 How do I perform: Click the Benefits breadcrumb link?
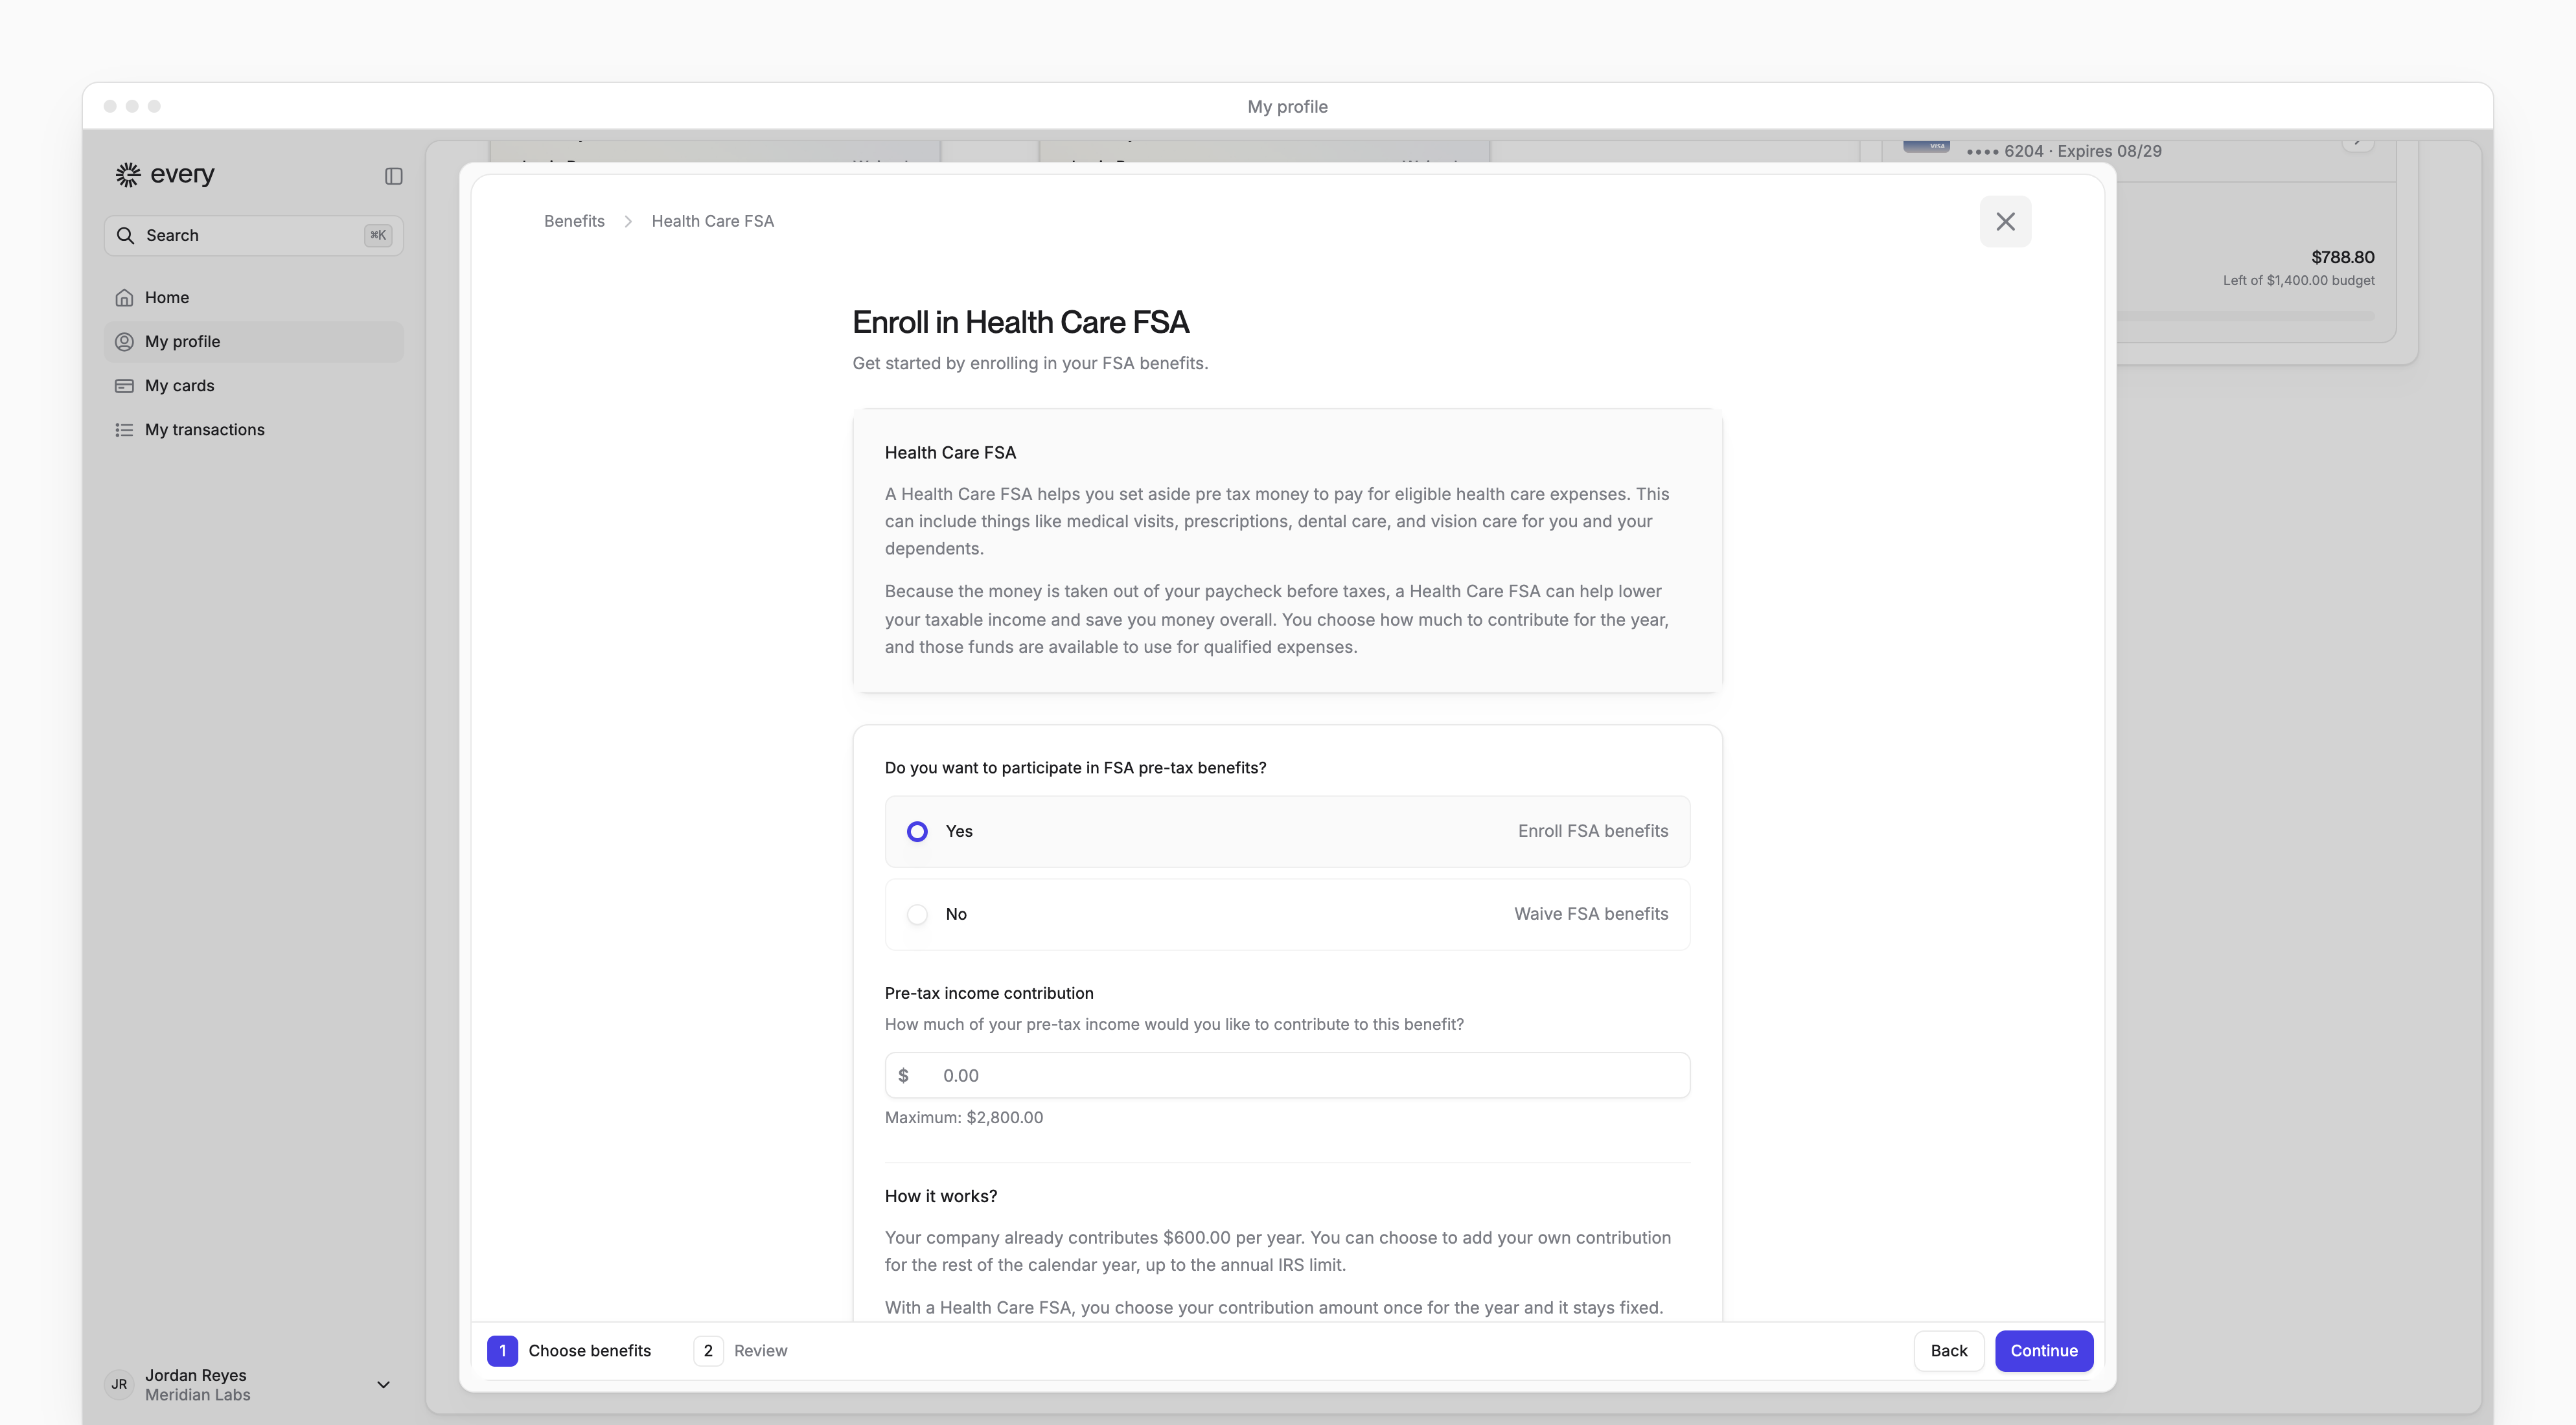point(574,221)
